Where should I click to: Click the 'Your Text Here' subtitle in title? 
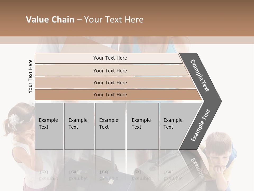(x=114, y=20)
